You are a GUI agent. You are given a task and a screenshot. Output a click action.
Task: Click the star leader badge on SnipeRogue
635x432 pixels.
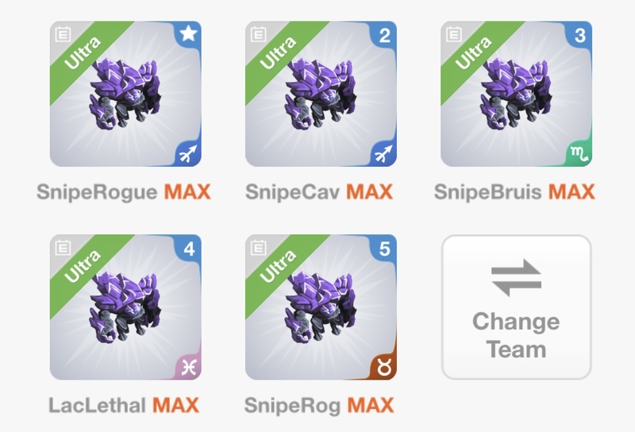188,33
